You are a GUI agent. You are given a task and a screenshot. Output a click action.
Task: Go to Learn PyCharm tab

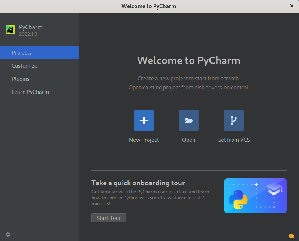pos(40,92)
